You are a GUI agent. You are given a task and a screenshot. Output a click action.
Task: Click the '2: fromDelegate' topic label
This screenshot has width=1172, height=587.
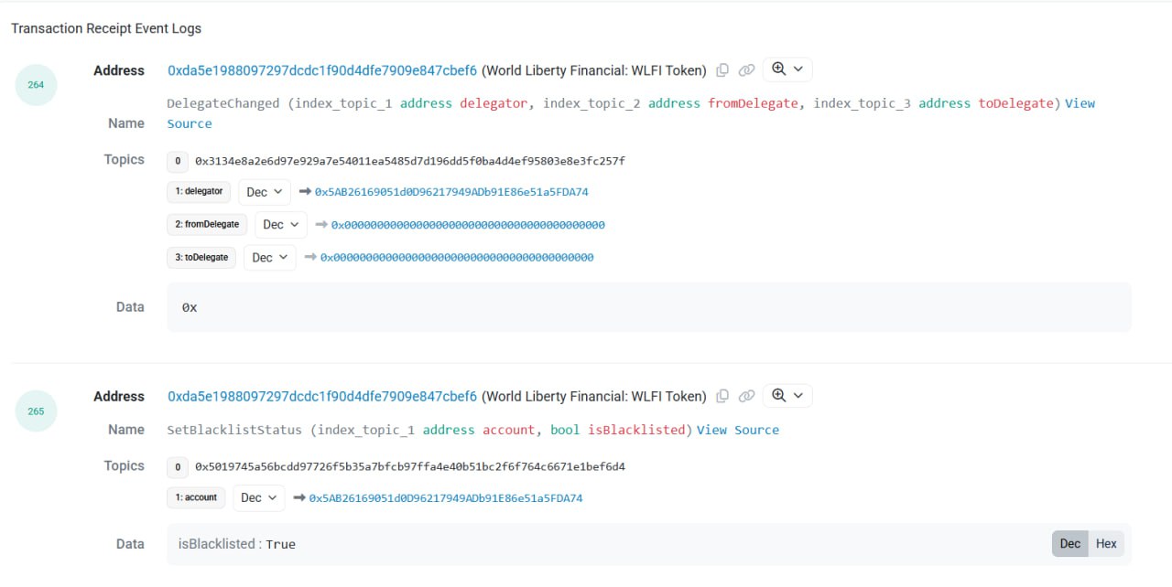[207, 224]
